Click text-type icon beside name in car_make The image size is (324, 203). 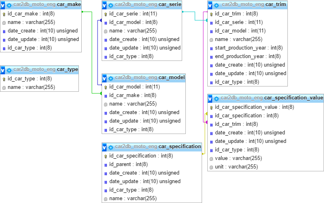coord(4,23)
